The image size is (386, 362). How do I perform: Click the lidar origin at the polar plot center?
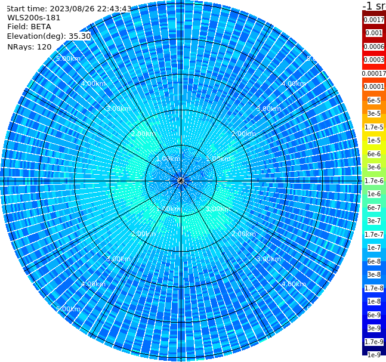181,181
